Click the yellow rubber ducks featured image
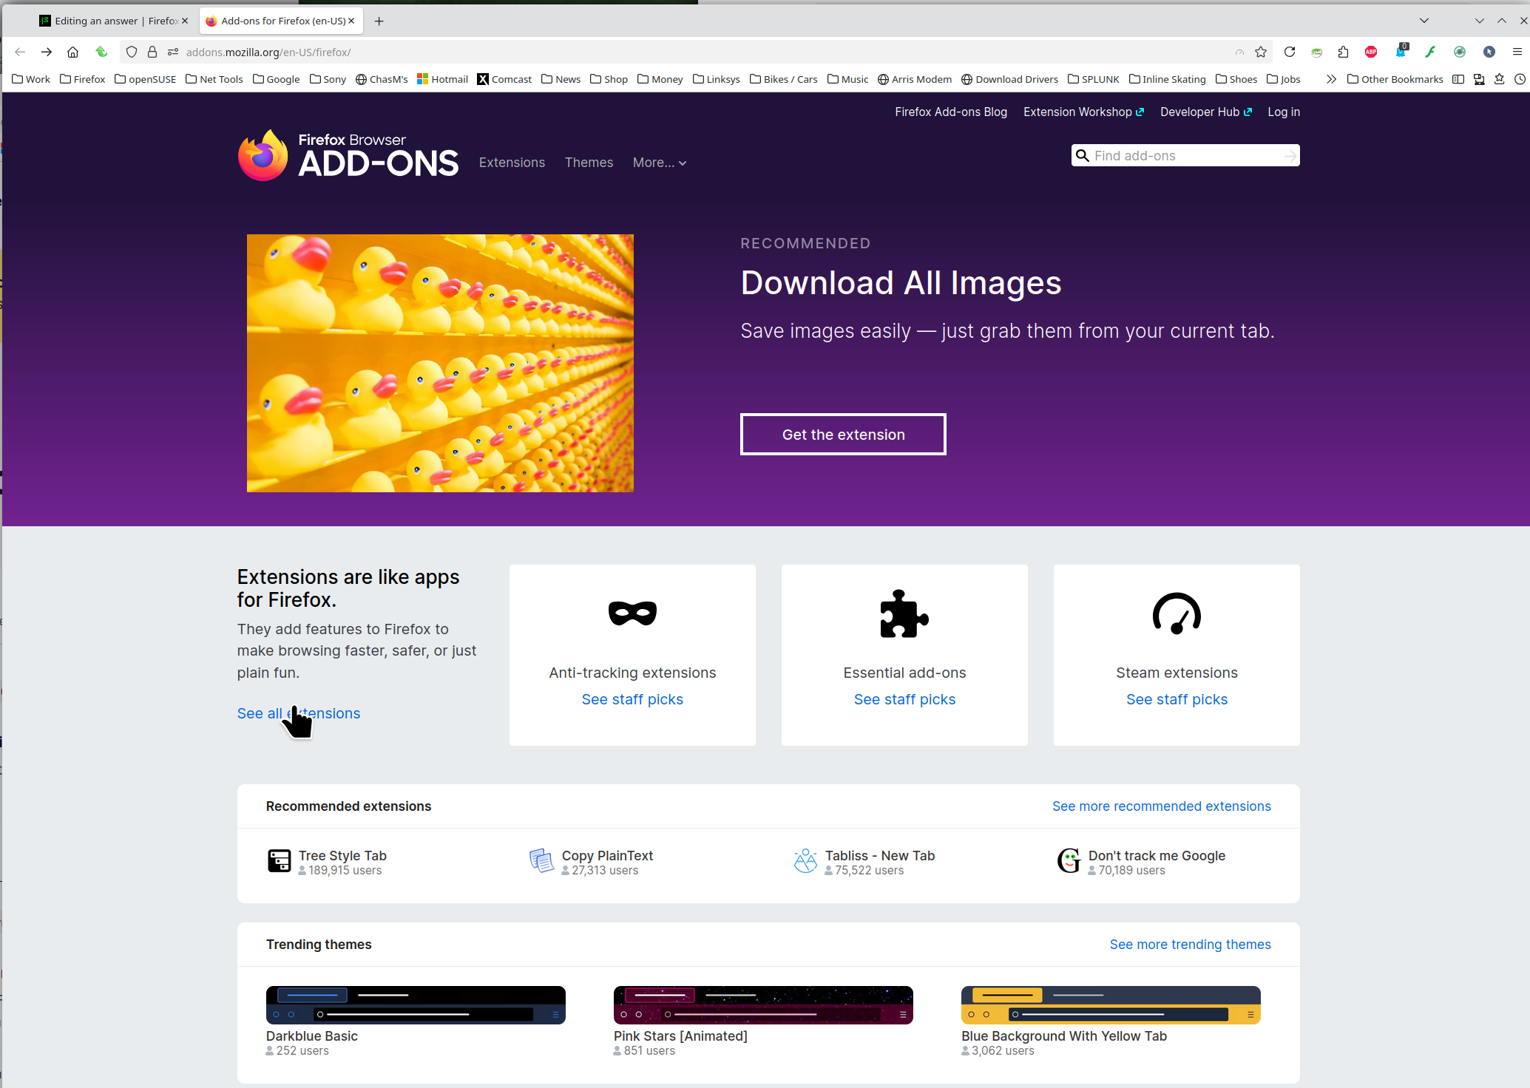 pos(440,363)
